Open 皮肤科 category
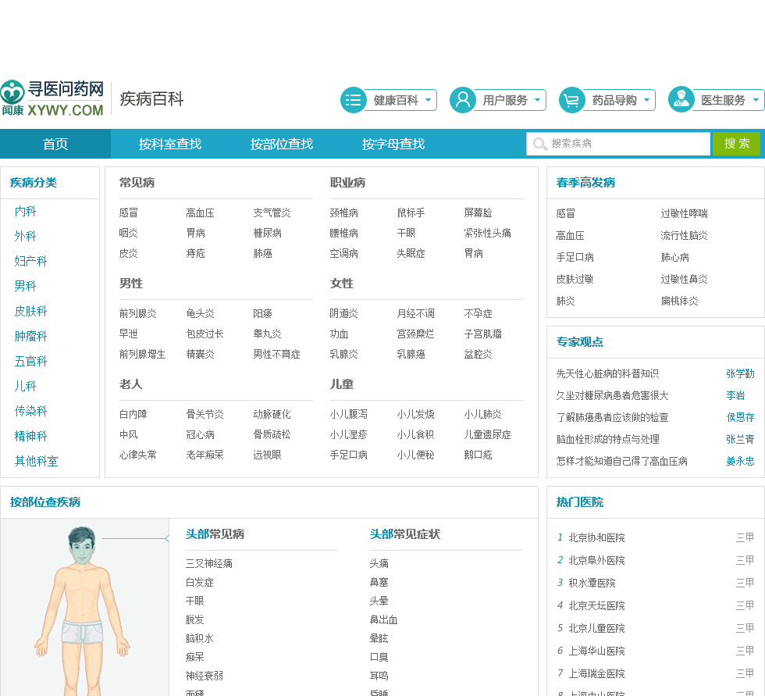Viewport: 765px width, 696px height. pyautogui.click(x=30, y=311)
